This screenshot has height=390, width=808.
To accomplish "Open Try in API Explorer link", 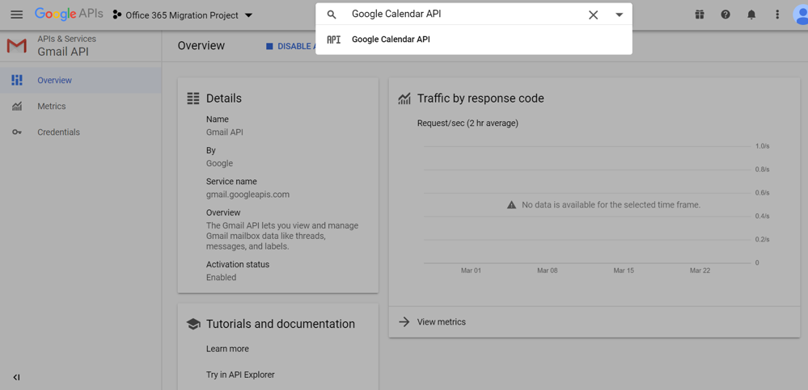I will coord(240,375).
